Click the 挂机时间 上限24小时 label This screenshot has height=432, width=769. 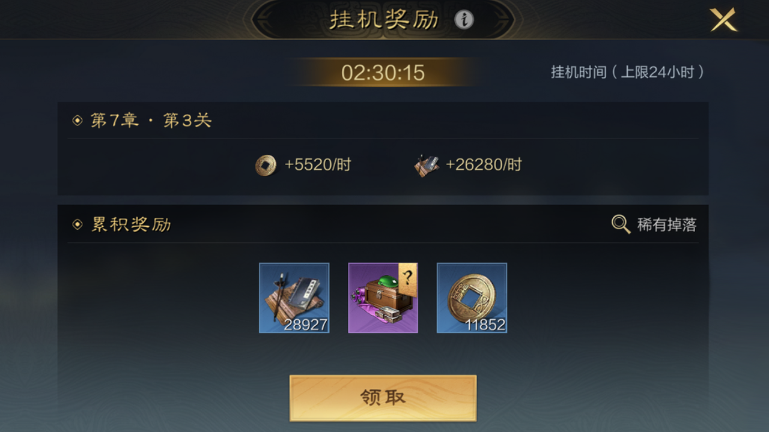tap(627, 73)
